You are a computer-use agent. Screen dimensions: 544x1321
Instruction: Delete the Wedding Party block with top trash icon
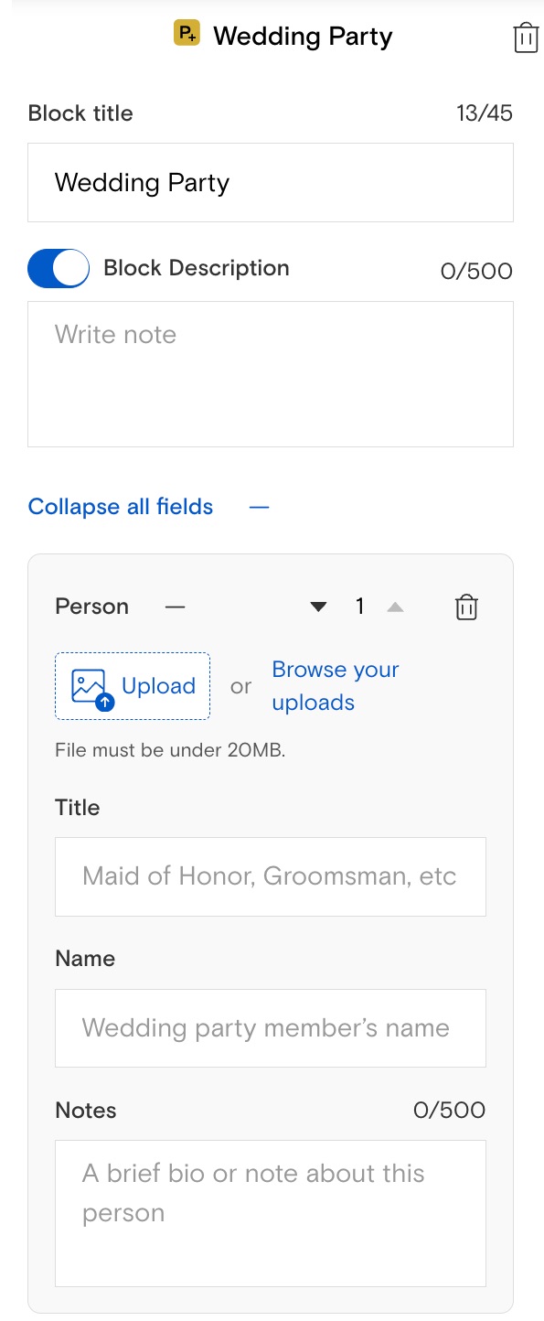point(526,38)
